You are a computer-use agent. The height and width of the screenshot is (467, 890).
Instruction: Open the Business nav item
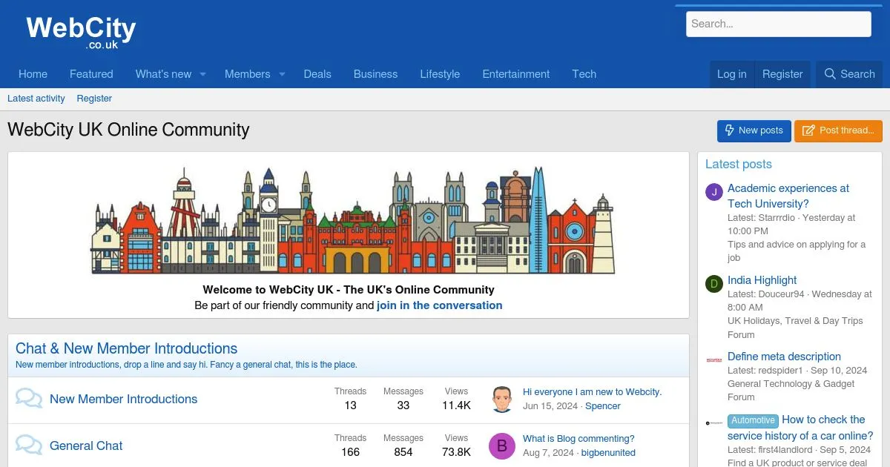(375, 74)
